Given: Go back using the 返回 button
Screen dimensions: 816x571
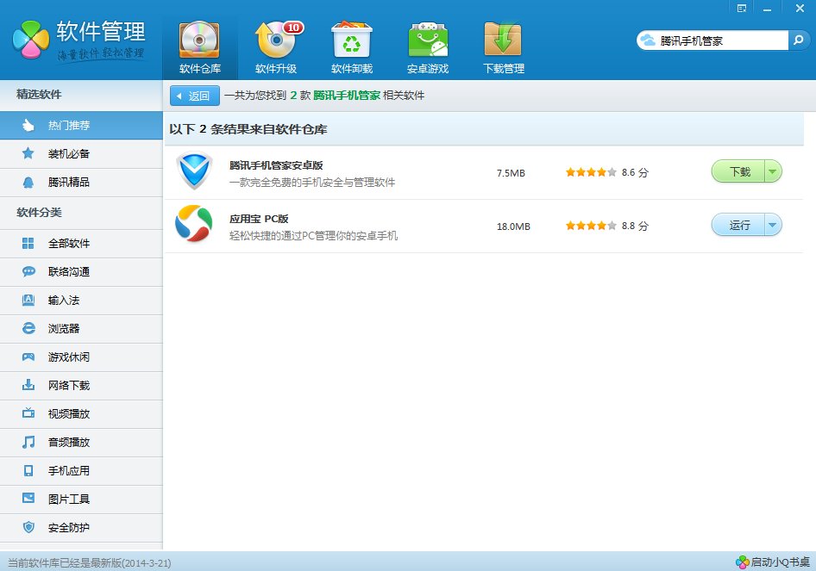Looking at the screenshot, I should tap(194, 96).
